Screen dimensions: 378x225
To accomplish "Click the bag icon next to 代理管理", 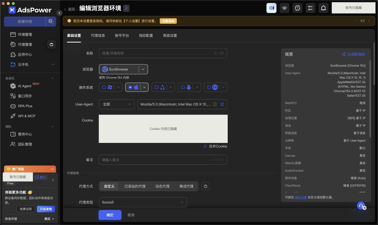I will click(x=51, y=45).
